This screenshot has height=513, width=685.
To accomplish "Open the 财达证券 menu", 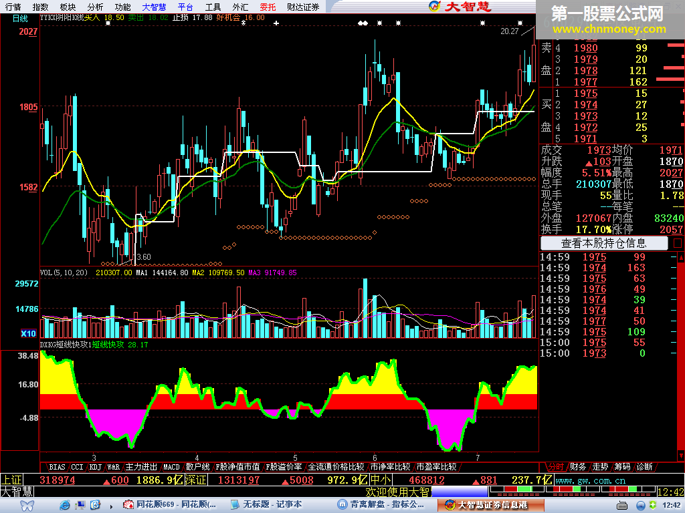I will pyautogui.click(x=303, y=7).
